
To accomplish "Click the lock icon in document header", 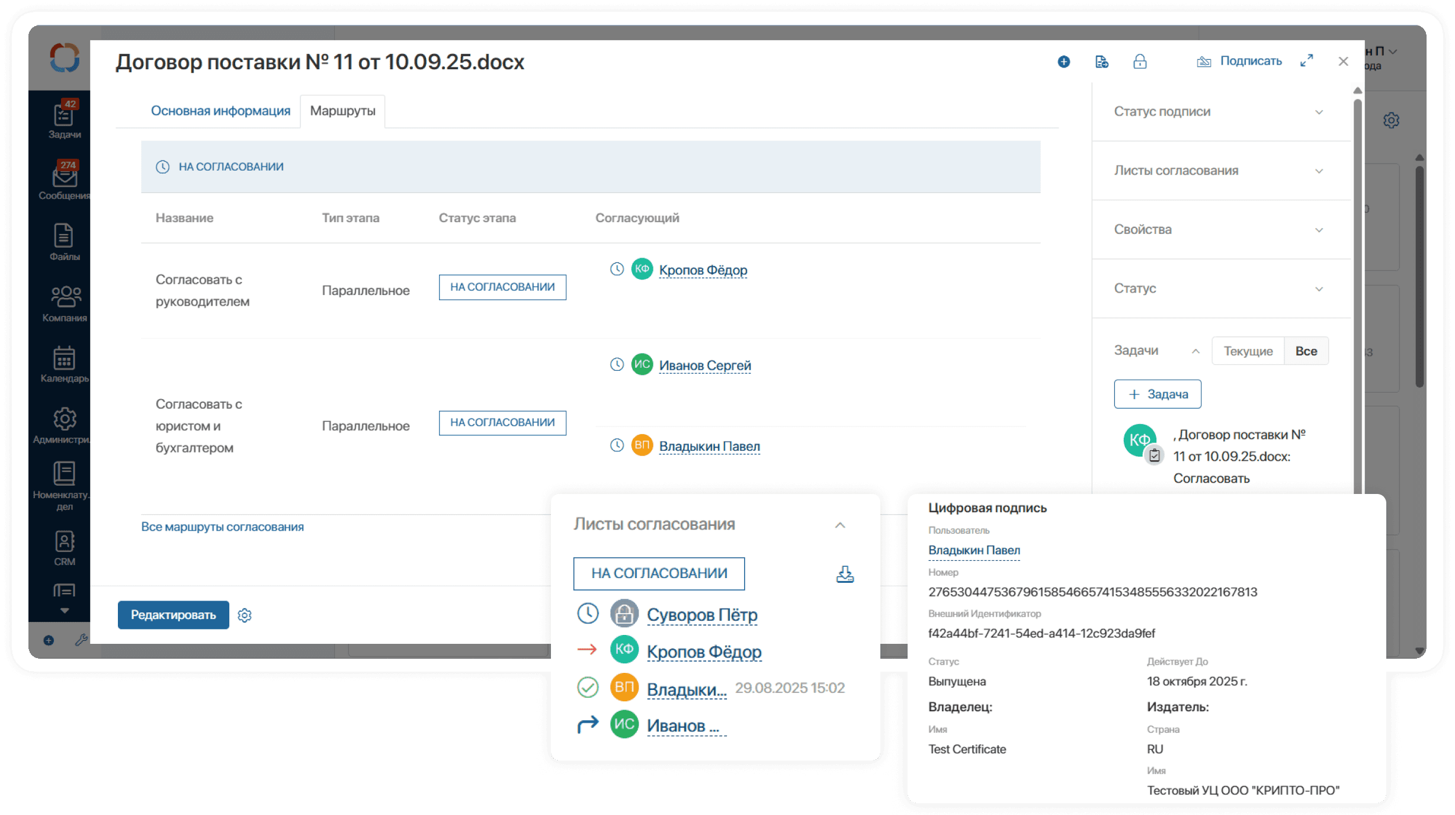I will click(1140, 62).
